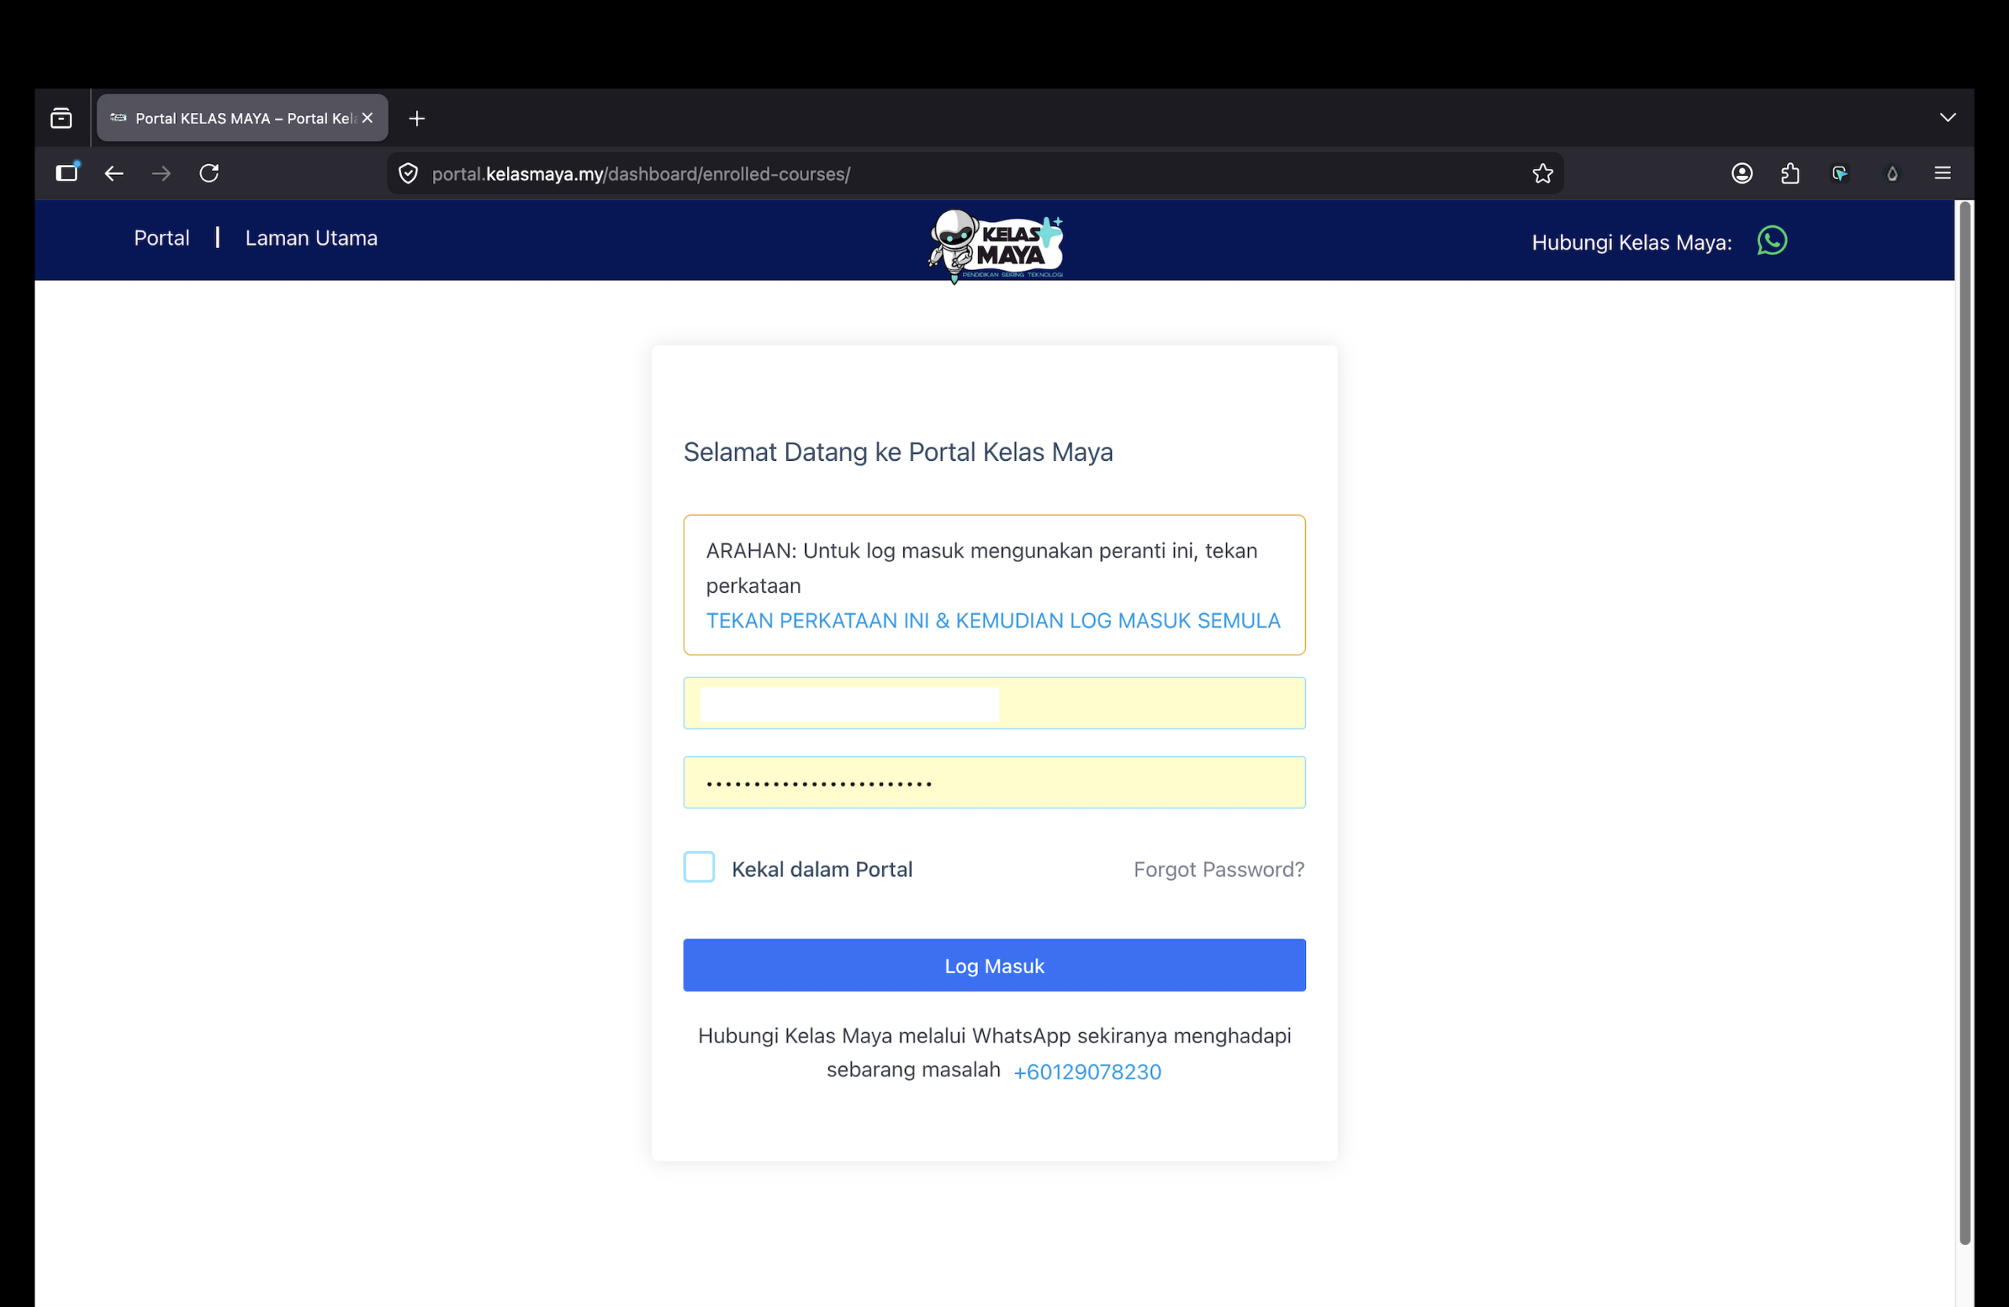Reload the current page
This screenshot has height=1307, width=2009.
pos(210,173)
